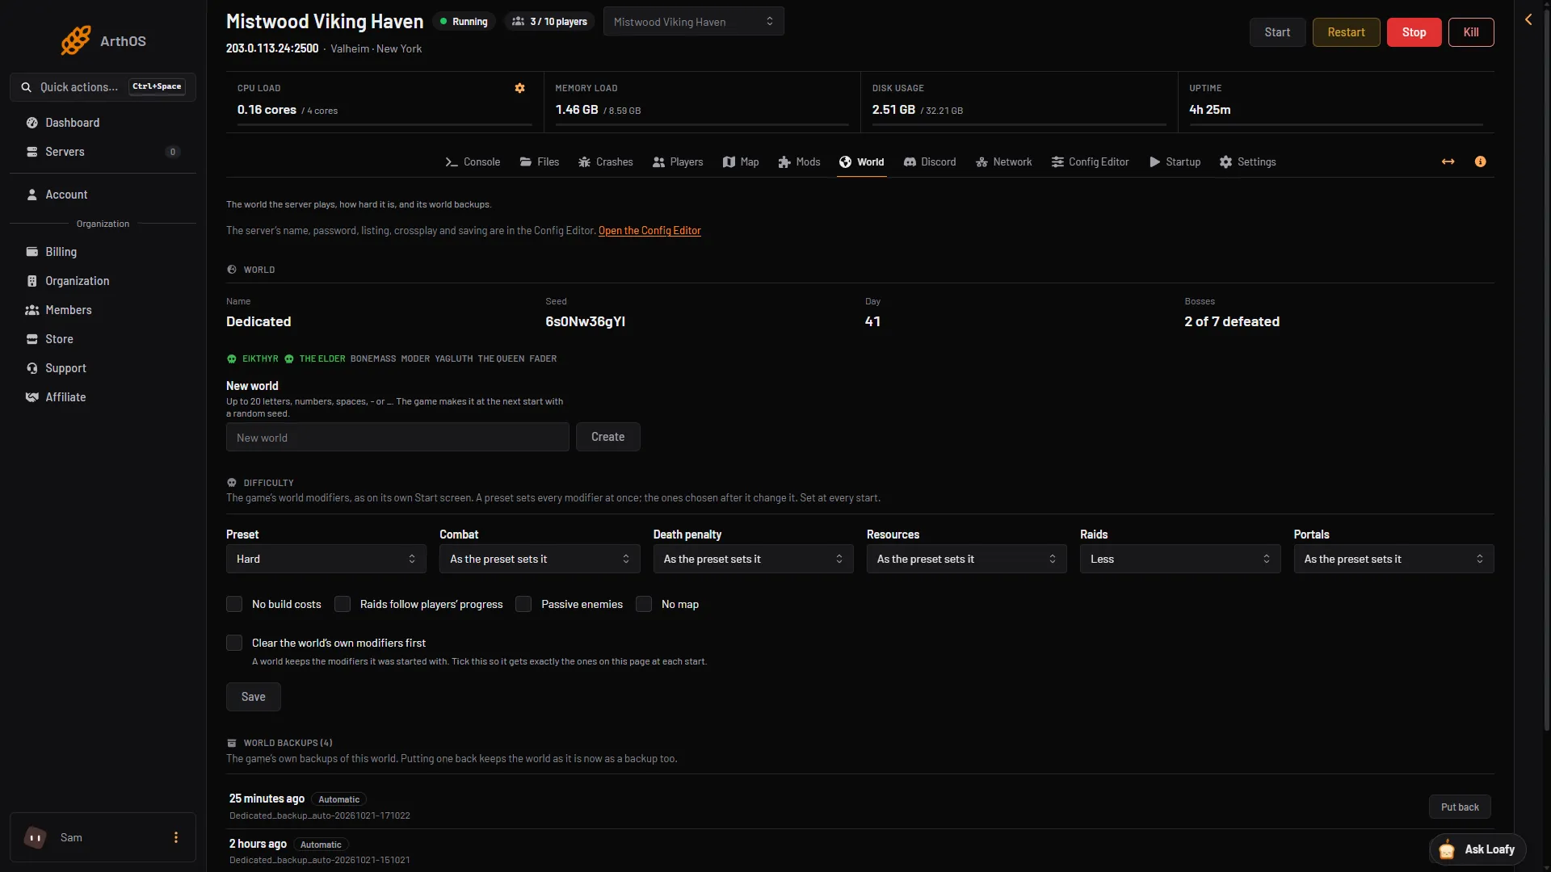
Task: Enable the No build costs checkbox
Action: [x=234, y=604]
